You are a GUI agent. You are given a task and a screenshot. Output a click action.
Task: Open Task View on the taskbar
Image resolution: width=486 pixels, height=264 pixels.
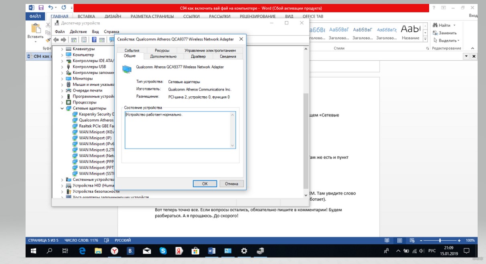coord(65,251)
